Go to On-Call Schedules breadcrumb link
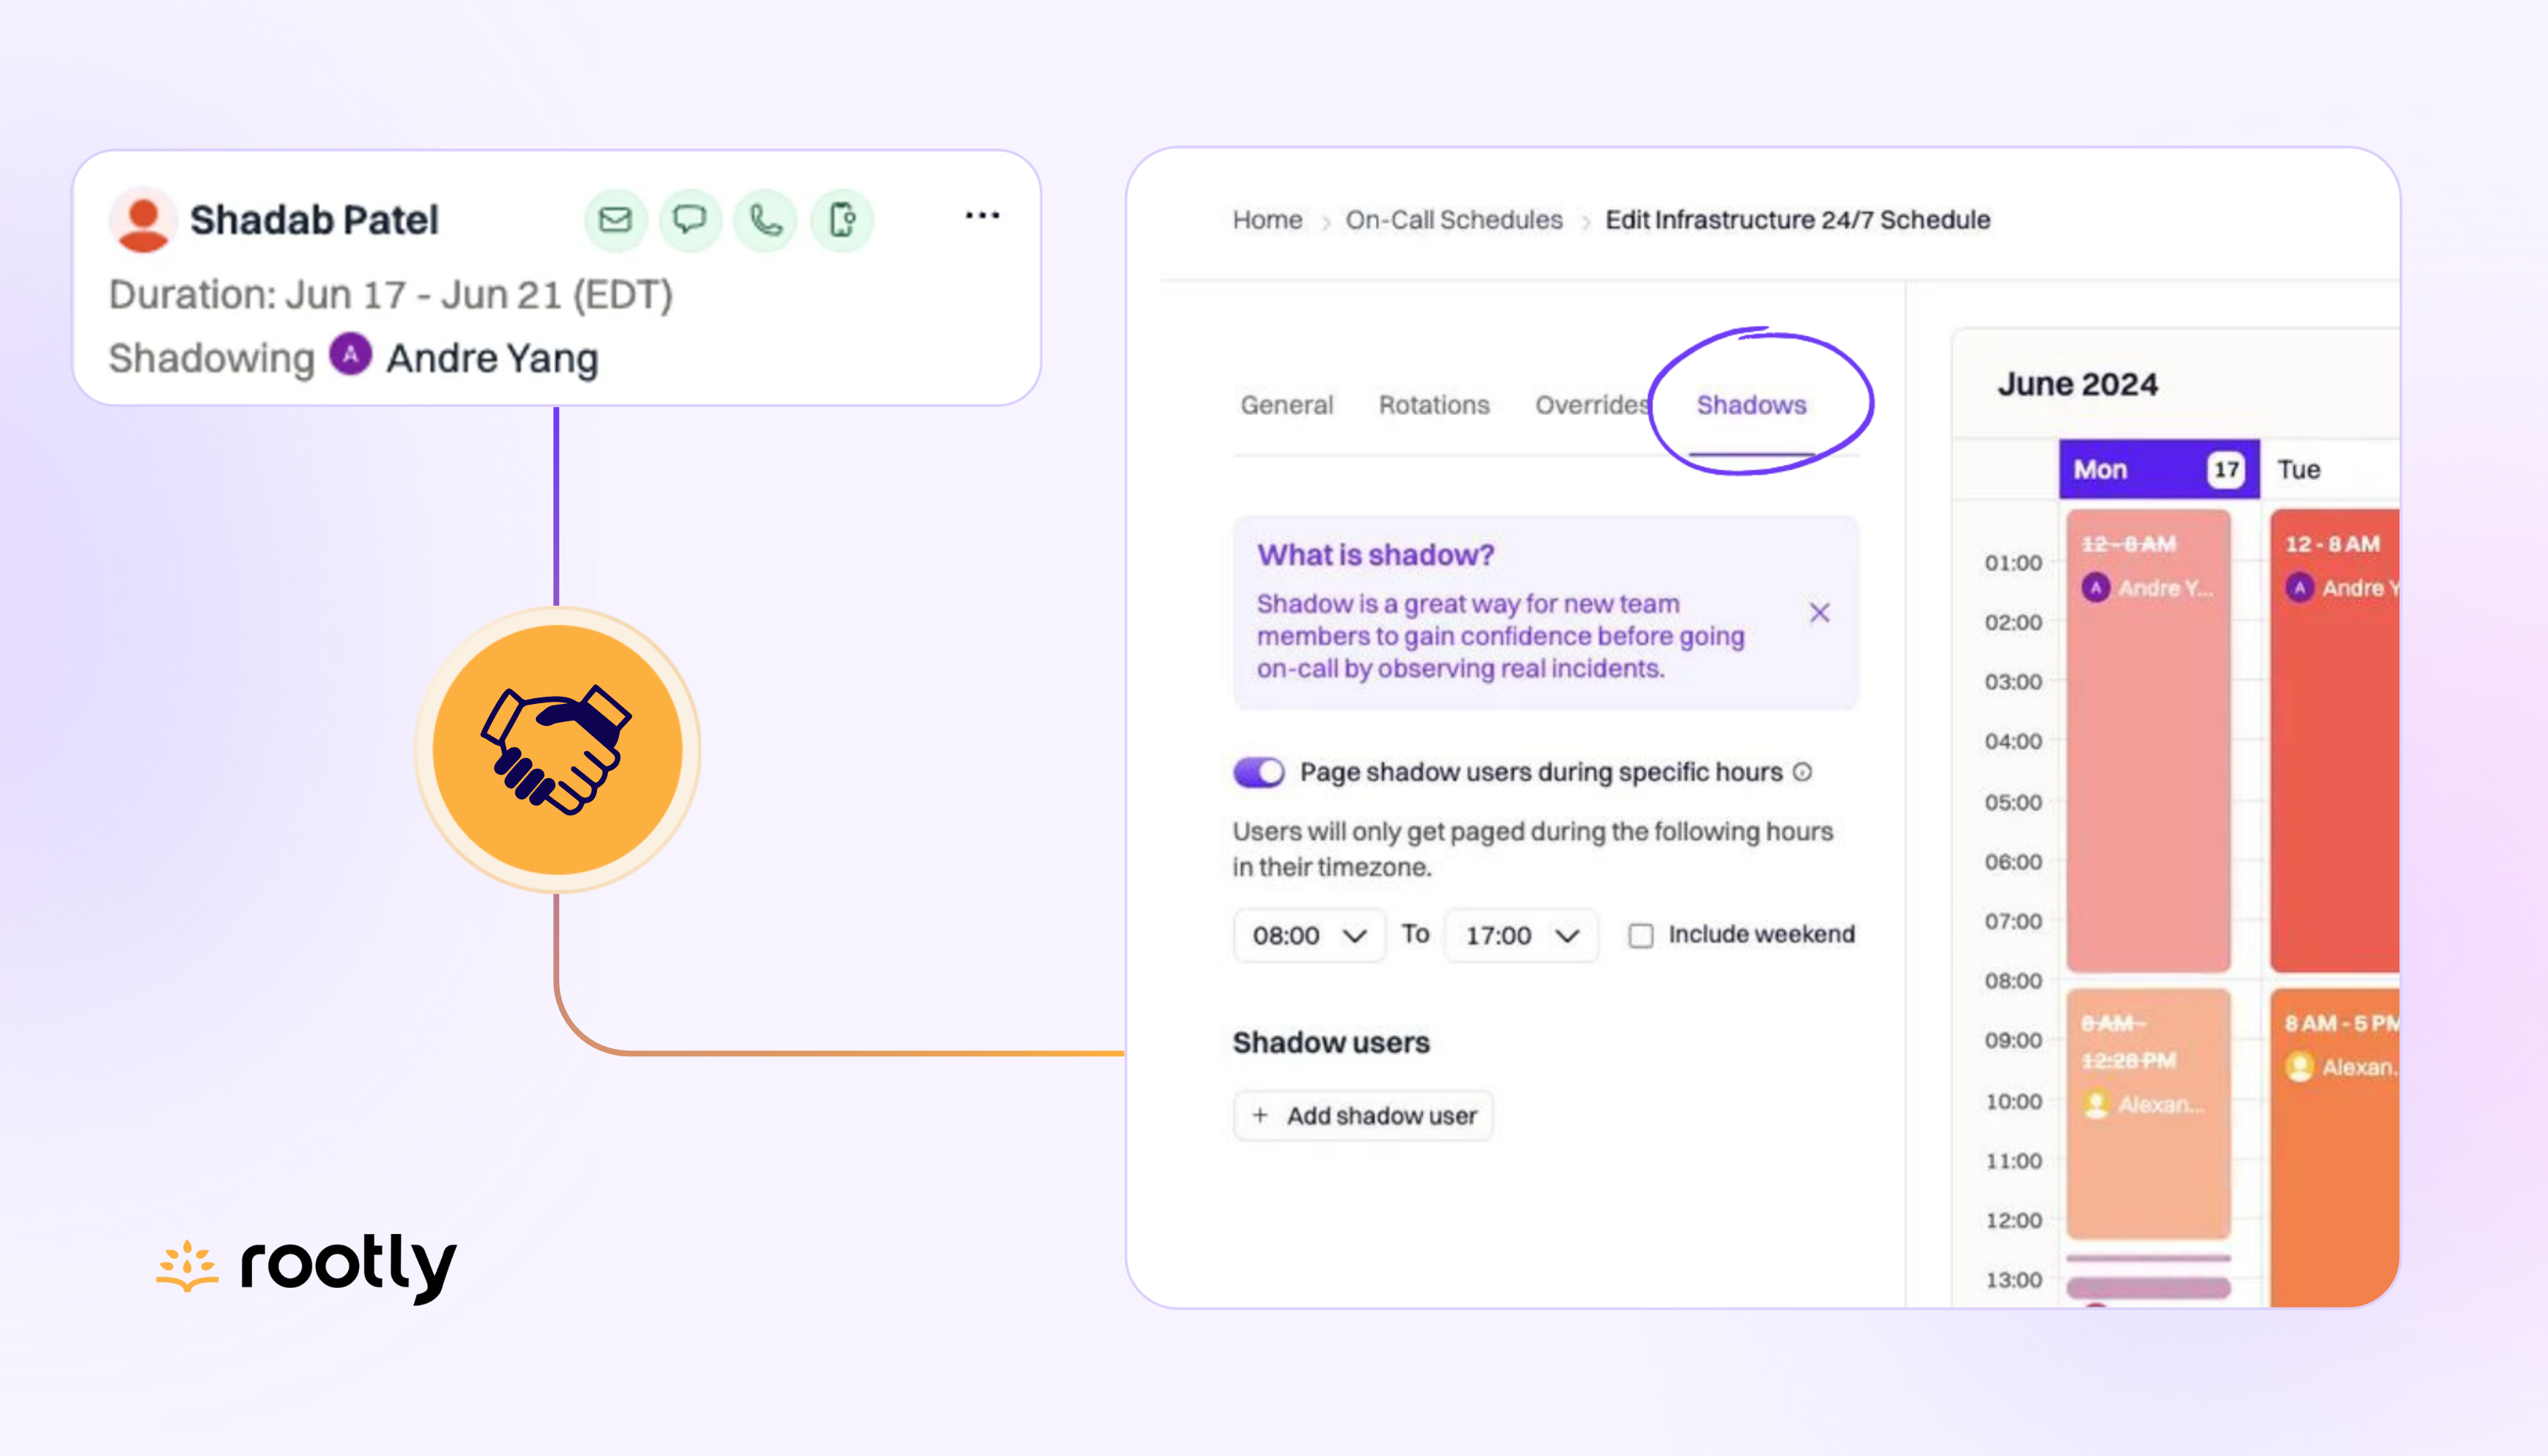Screen dimensions: 2548x1456 click(x=1453, y=220)
